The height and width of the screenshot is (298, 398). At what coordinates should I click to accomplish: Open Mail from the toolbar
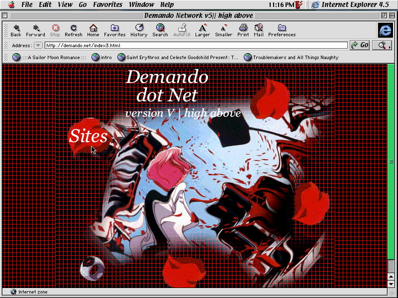[x=258, y=29]
